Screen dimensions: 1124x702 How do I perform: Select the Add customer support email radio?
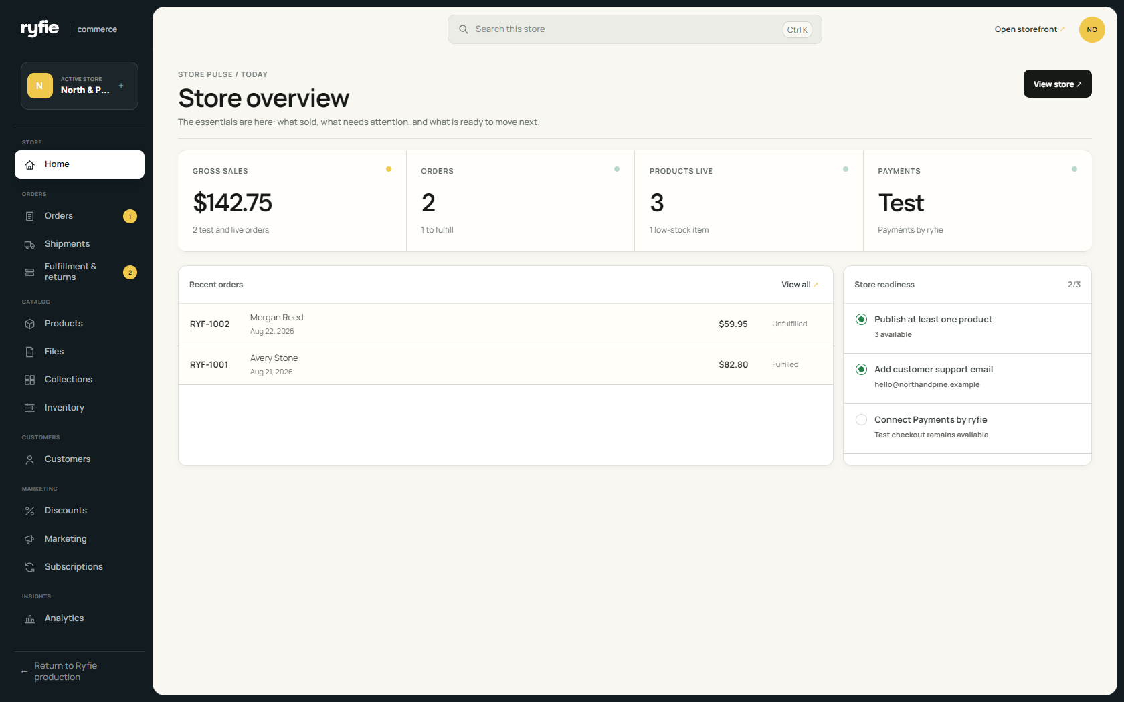coord(862,370)
